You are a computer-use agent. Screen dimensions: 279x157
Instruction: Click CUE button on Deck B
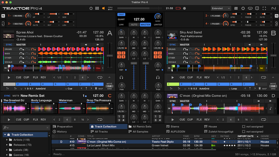coord(182,77)
